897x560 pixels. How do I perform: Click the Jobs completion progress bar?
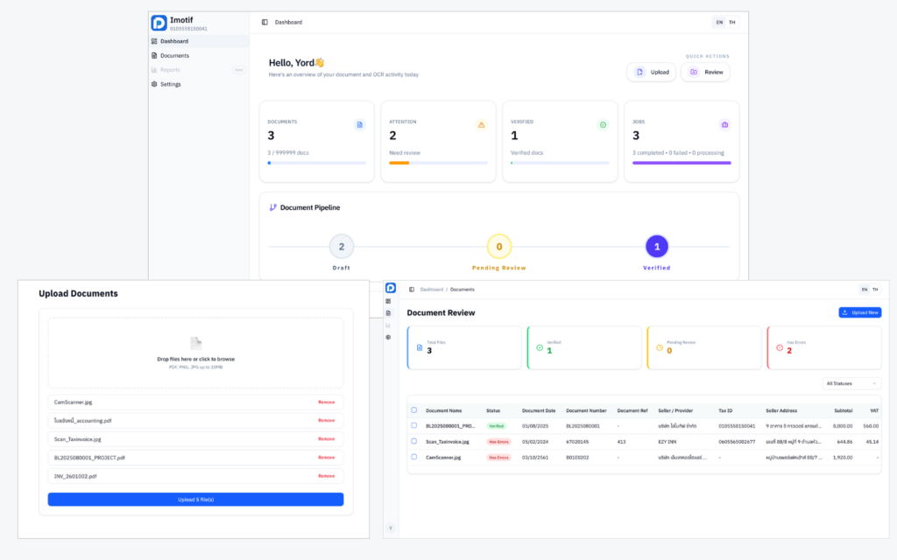[681, 163]
